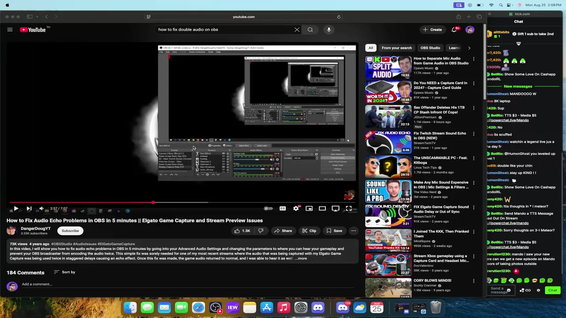The width and height of the screenshot is (566, 318).
Task: Open YouTube notifications bell
Action: [x=454, y=30]
